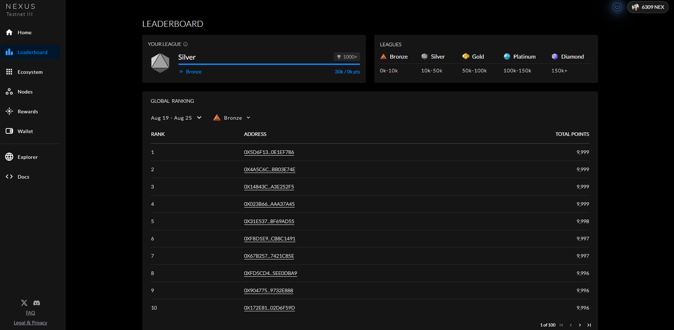Click the Silver gem icon in Leagues
The width and height of the screenshot is (674, 330).
pos(425,57)
